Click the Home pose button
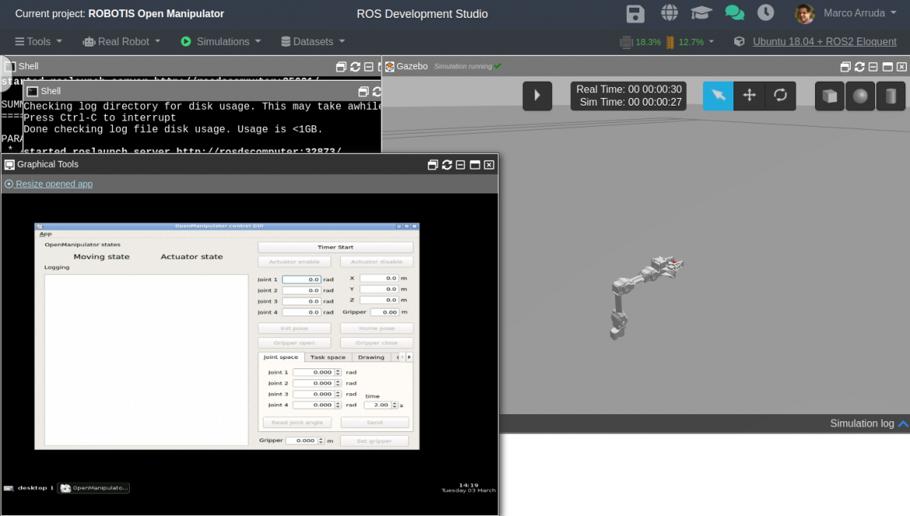This screenshot has height=516, width=910. click(376, 328)
